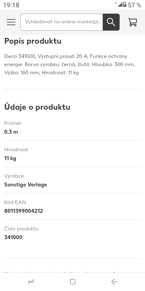Tap the battery status icon
The height and width of the screenshot is (291, 145).
125,5
